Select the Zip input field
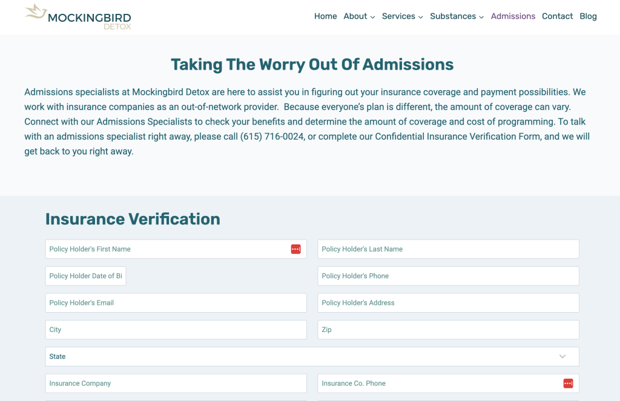620x401 pixels. coord(448,330)
